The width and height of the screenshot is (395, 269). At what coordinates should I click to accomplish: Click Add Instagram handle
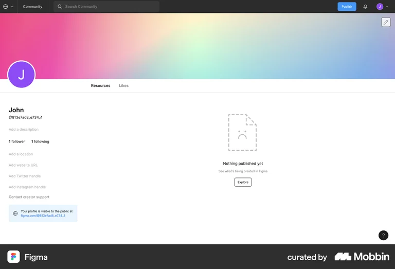point(27,187)
